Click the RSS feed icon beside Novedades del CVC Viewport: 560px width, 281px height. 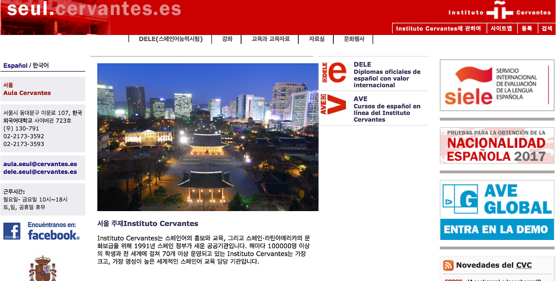coord(448,265)
